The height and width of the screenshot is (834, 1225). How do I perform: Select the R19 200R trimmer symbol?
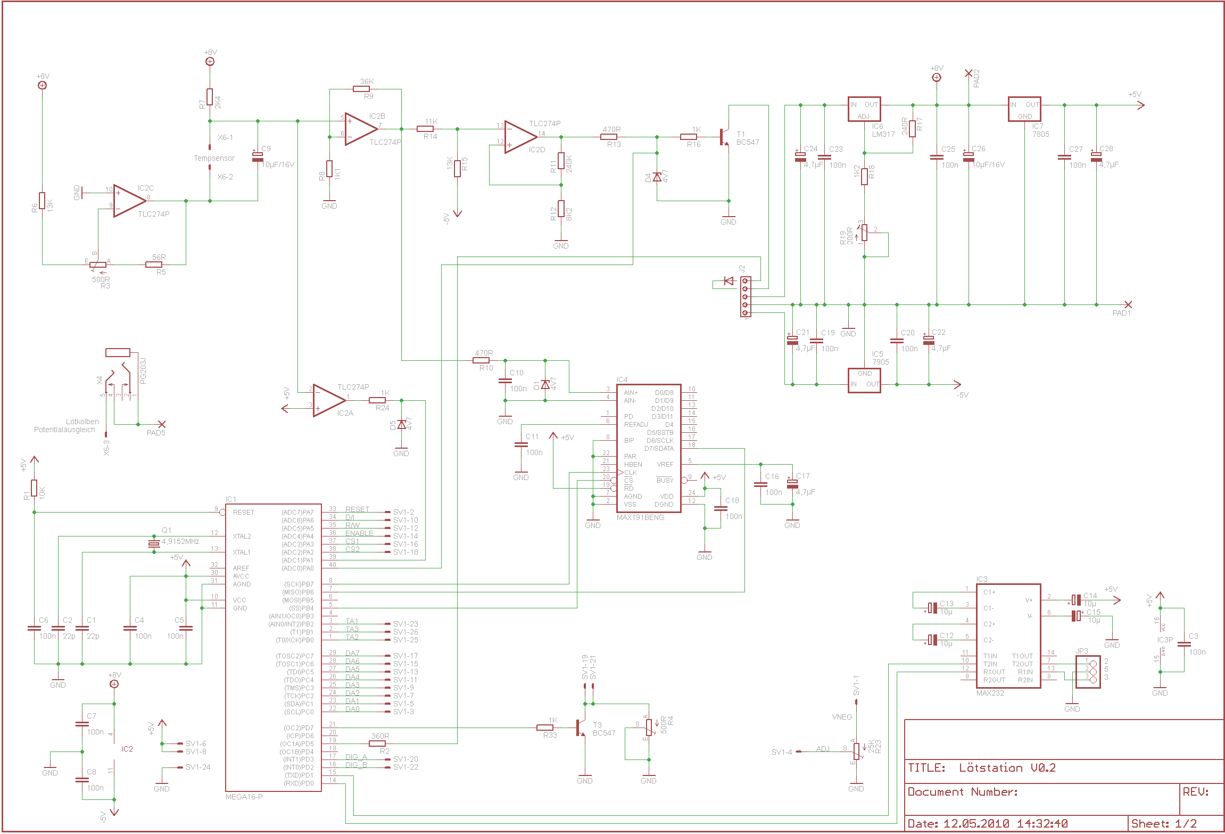(x=864, y=233)
